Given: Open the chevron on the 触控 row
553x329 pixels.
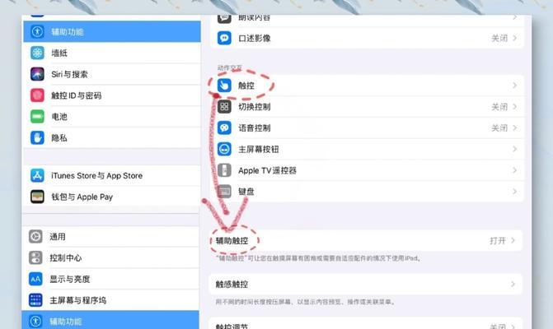Looking at the screenshot, I should tap(515, 86).
